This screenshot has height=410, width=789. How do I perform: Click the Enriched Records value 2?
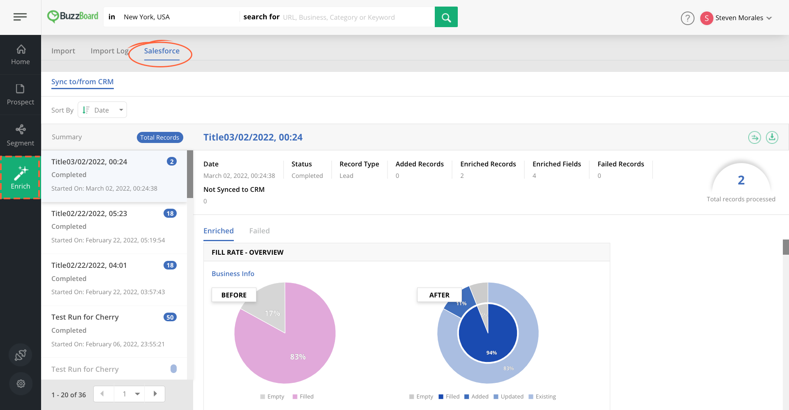tap(462, 176)
